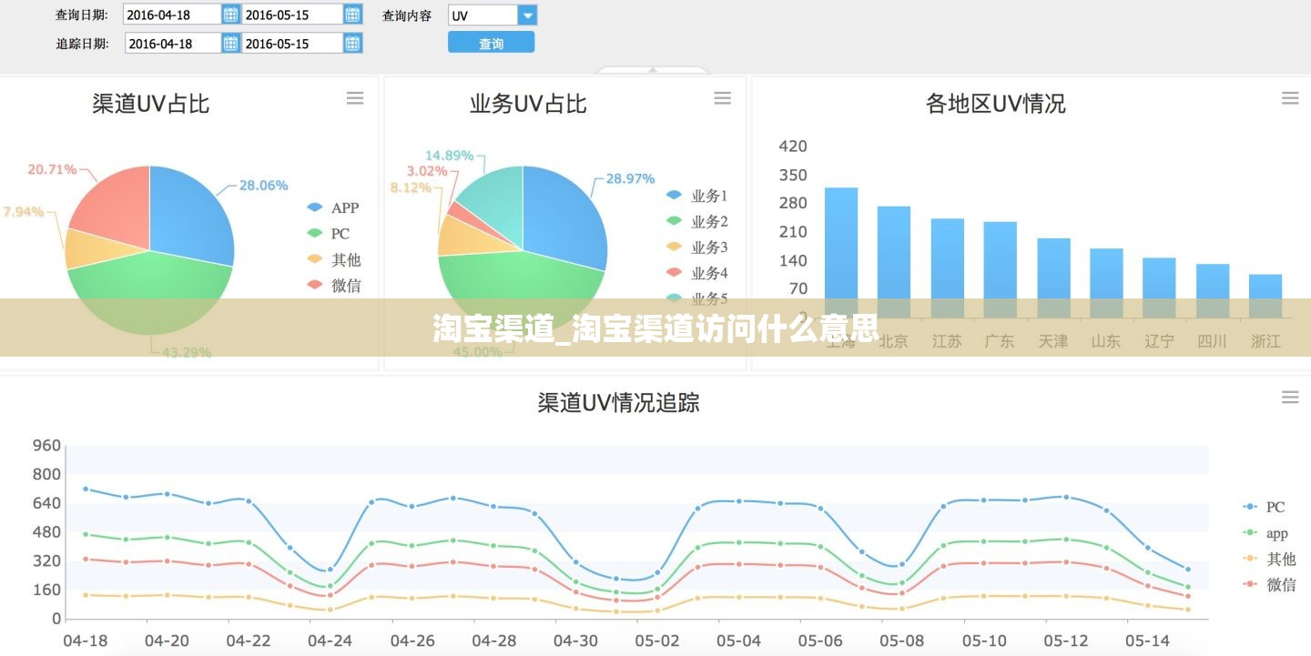Click the 7.94% pie label

[x=24, y=212]
